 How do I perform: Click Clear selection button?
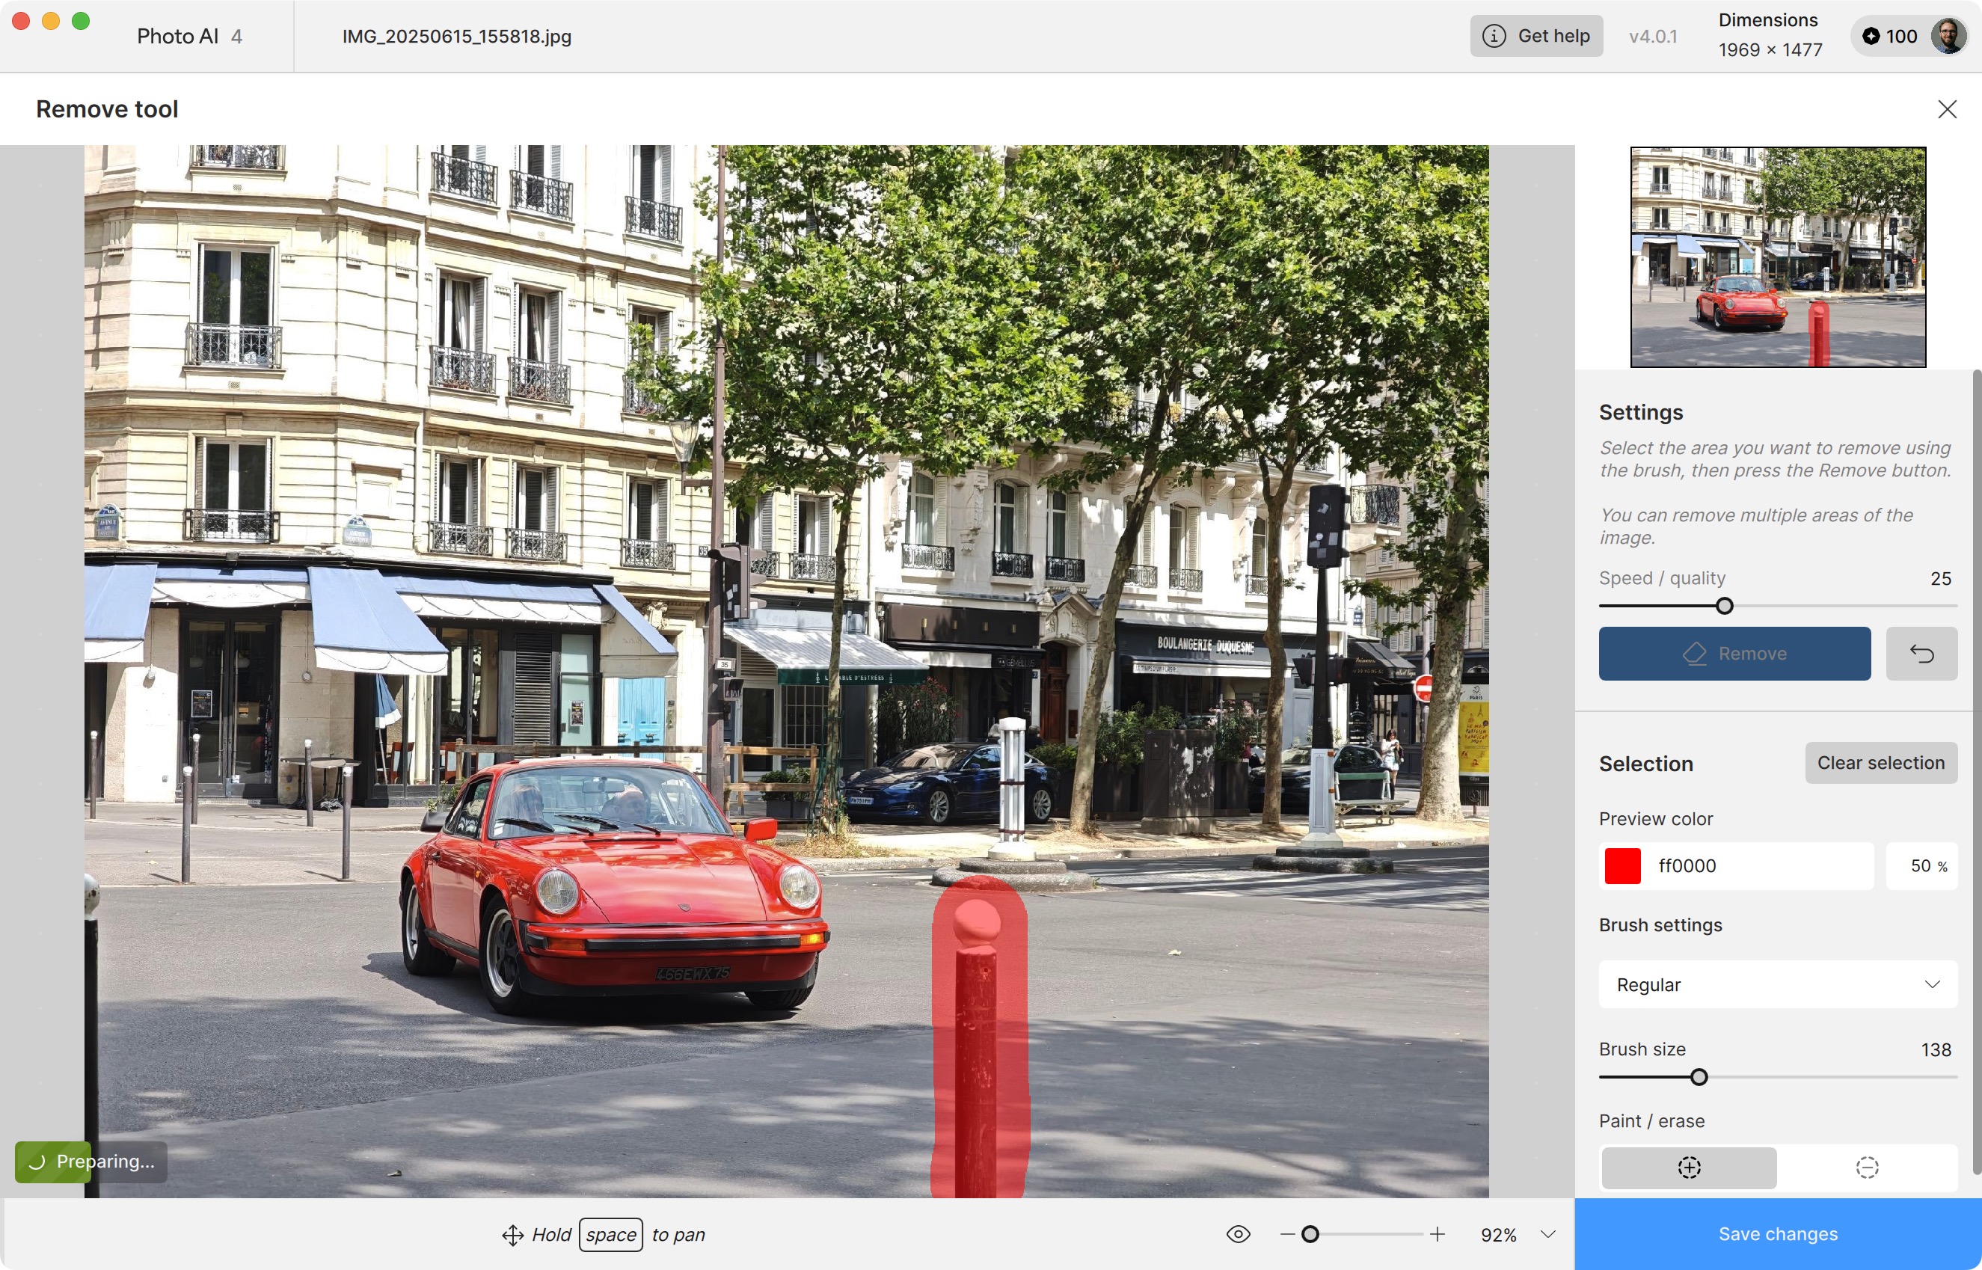[x=1880, y=763]
